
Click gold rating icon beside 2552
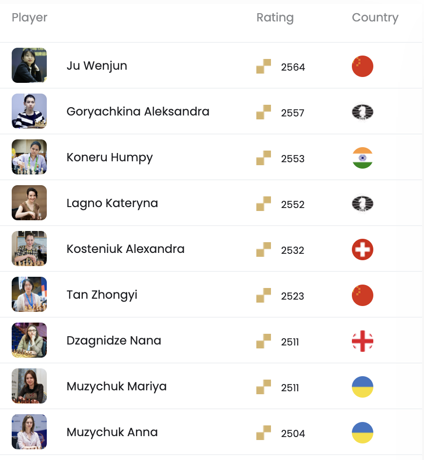click(x=264, y=204)
